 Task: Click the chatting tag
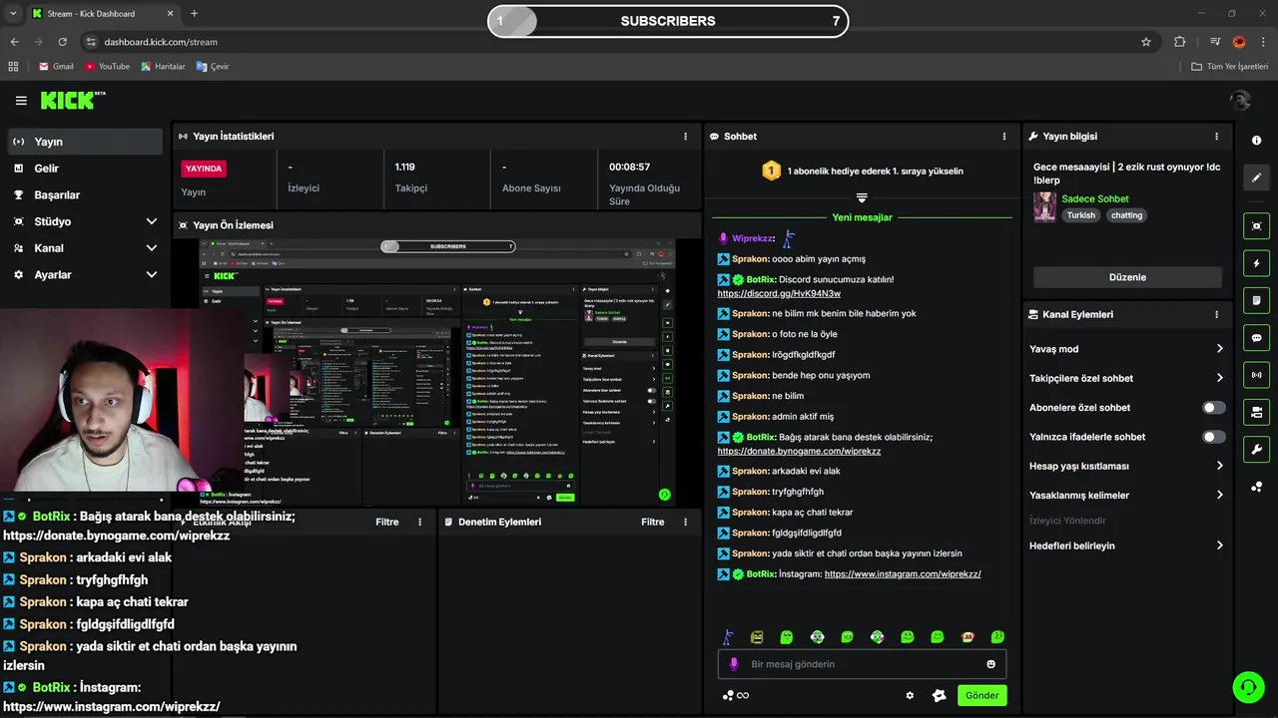click(1126, 215)
